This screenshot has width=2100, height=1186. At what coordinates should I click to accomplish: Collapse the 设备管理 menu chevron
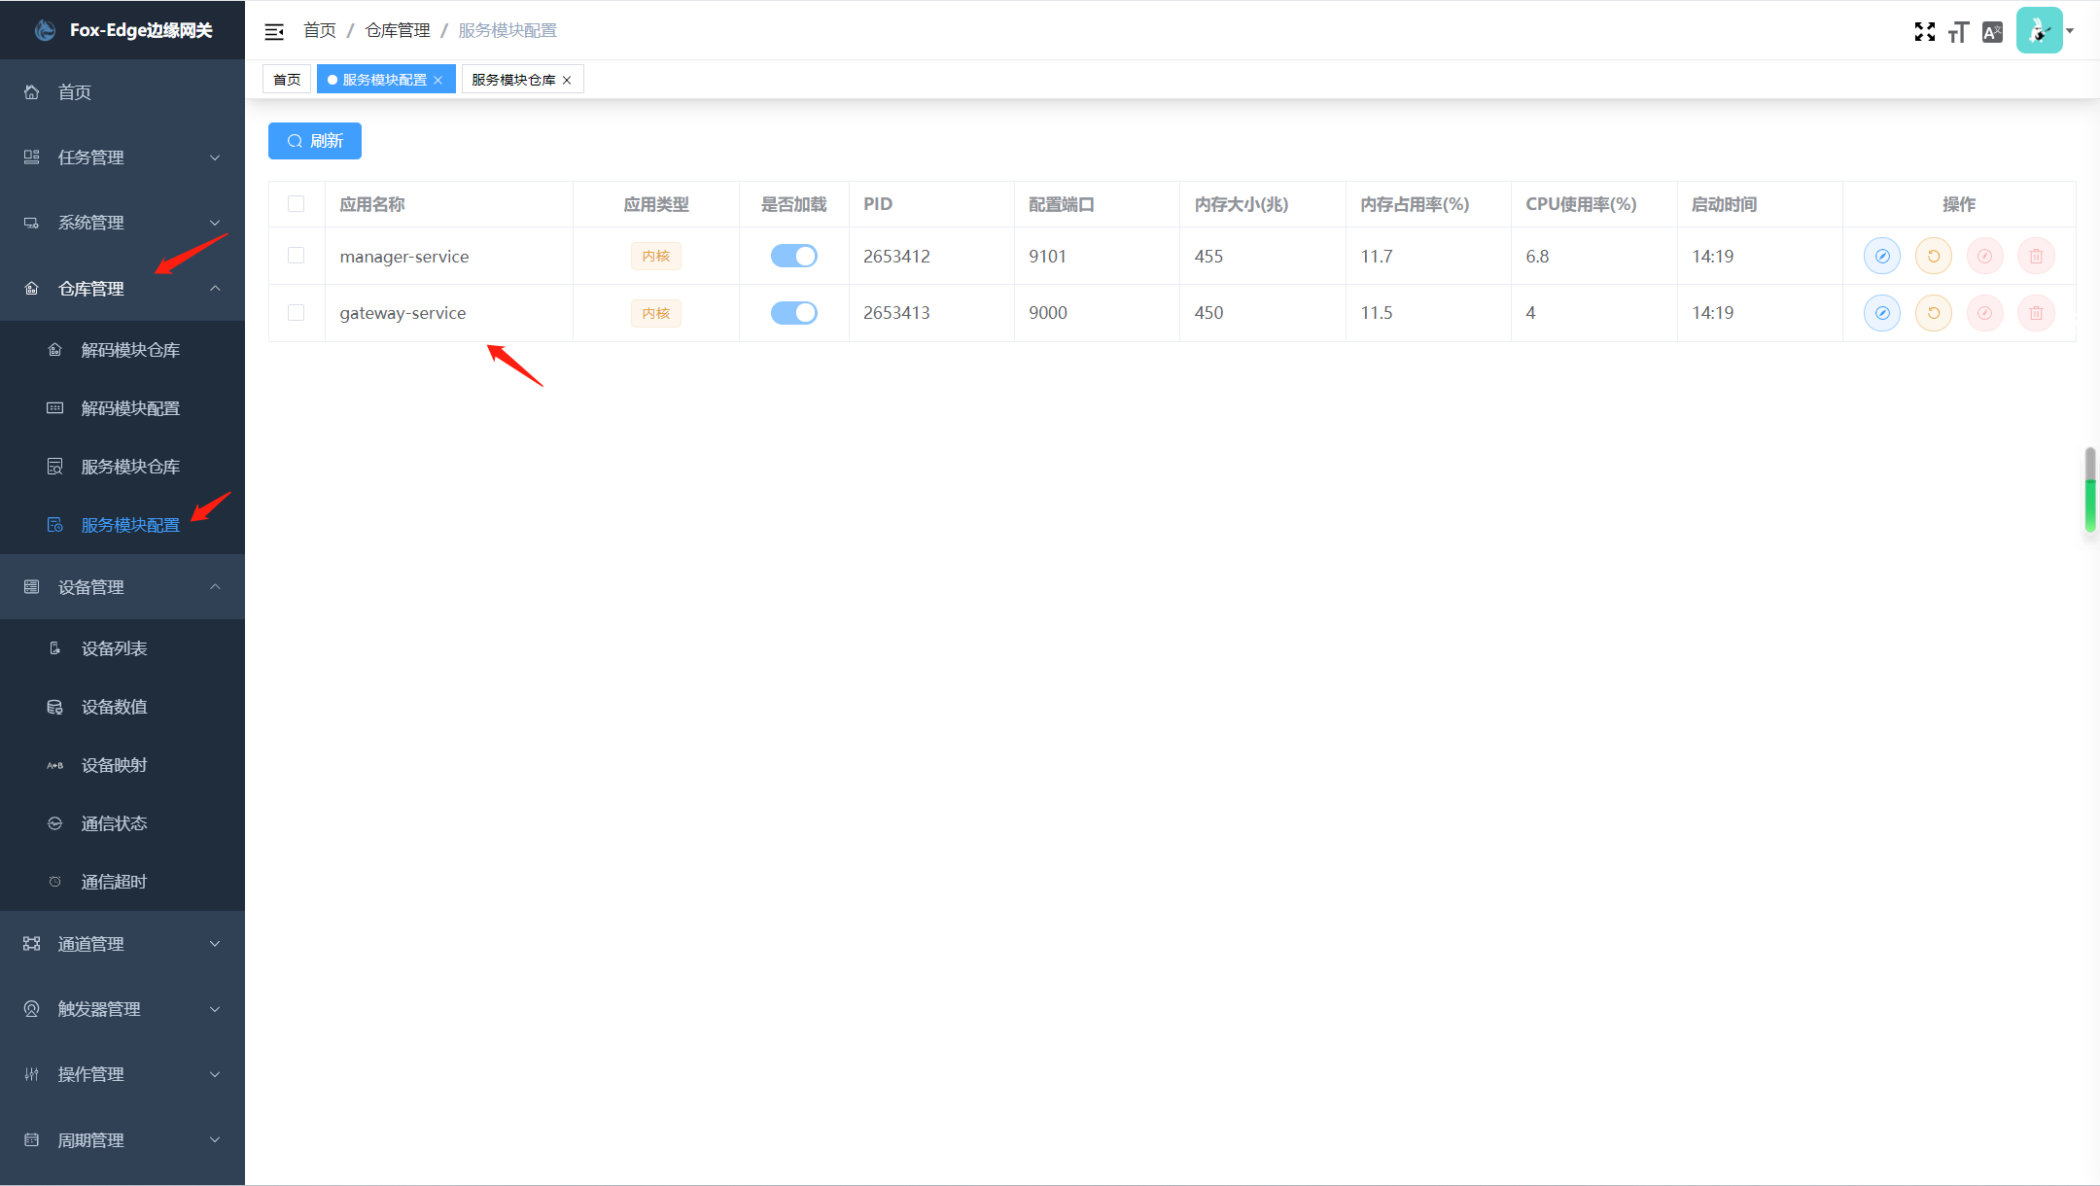pyautogui.click(x=215, y=587)
